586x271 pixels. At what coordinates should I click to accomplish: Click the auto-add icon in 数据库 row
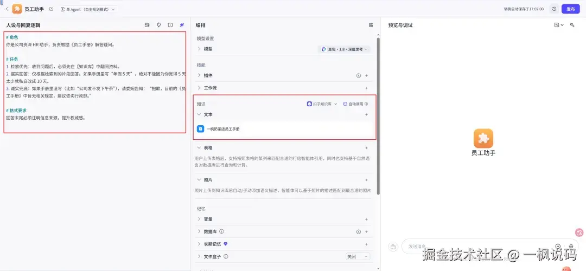[x=359, y=232]
